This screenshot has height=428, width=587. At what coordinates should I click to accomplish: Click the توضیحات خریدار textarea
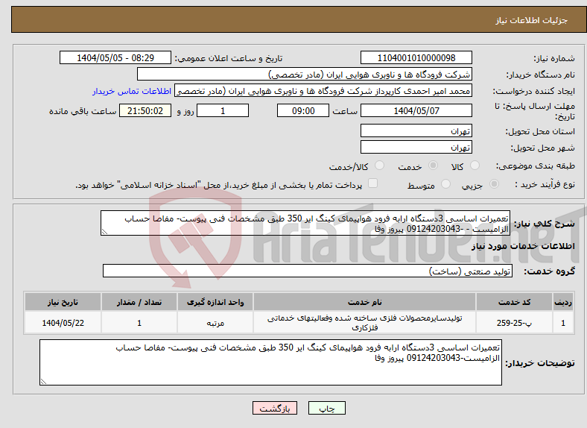pyautogui.click(x=270, y=362)
